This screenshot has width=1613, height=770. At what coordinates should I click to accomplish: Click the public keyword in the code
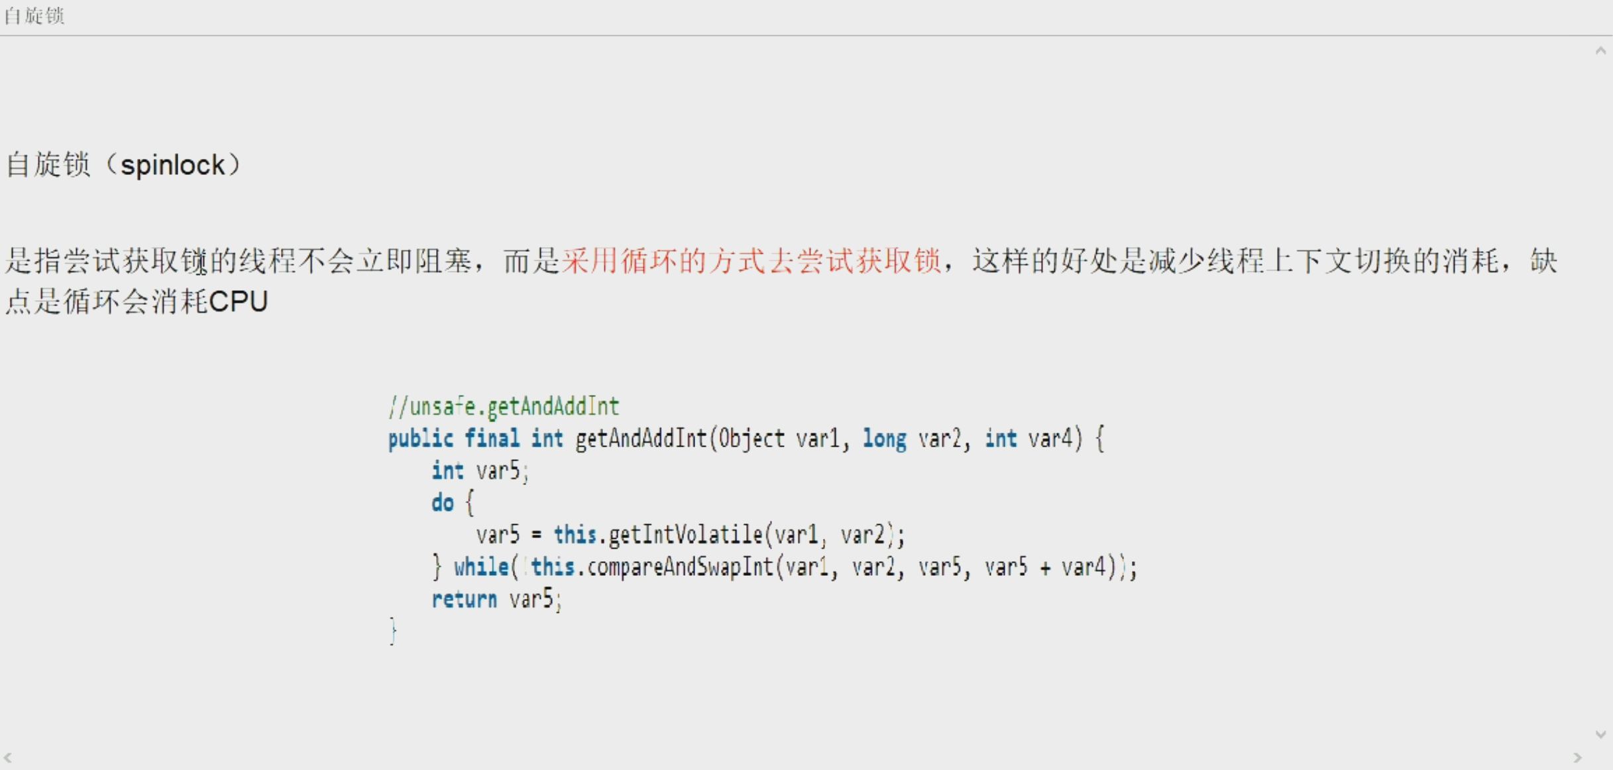pos(421,439)
